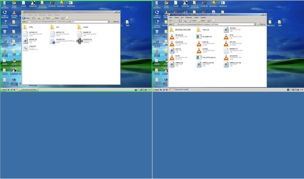Expand the address bar dropdown in the left window
Image resolution: width=304 pixels, height=179 pixels.
[109, 22]
